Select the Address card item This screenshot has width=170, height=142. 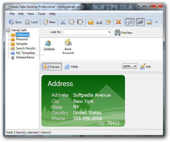(x=49, y=46)
